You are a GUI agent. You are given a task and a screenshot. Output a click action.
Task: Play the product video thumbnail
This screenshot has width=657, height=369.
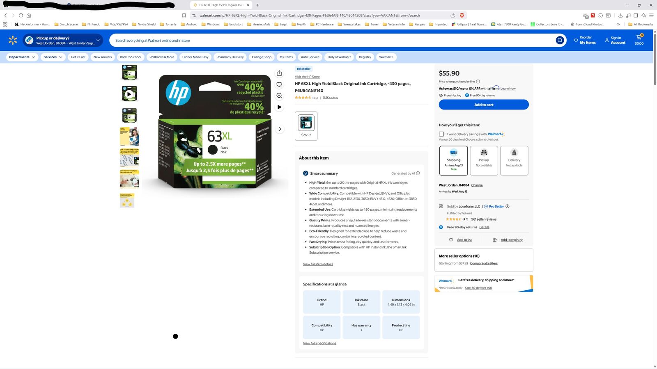coord(129,94)
